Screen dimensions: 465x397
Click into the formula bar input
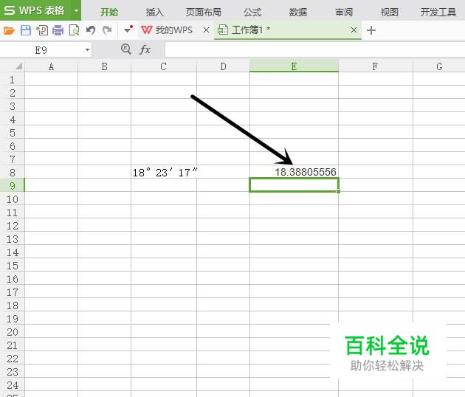tap(314, 49)
